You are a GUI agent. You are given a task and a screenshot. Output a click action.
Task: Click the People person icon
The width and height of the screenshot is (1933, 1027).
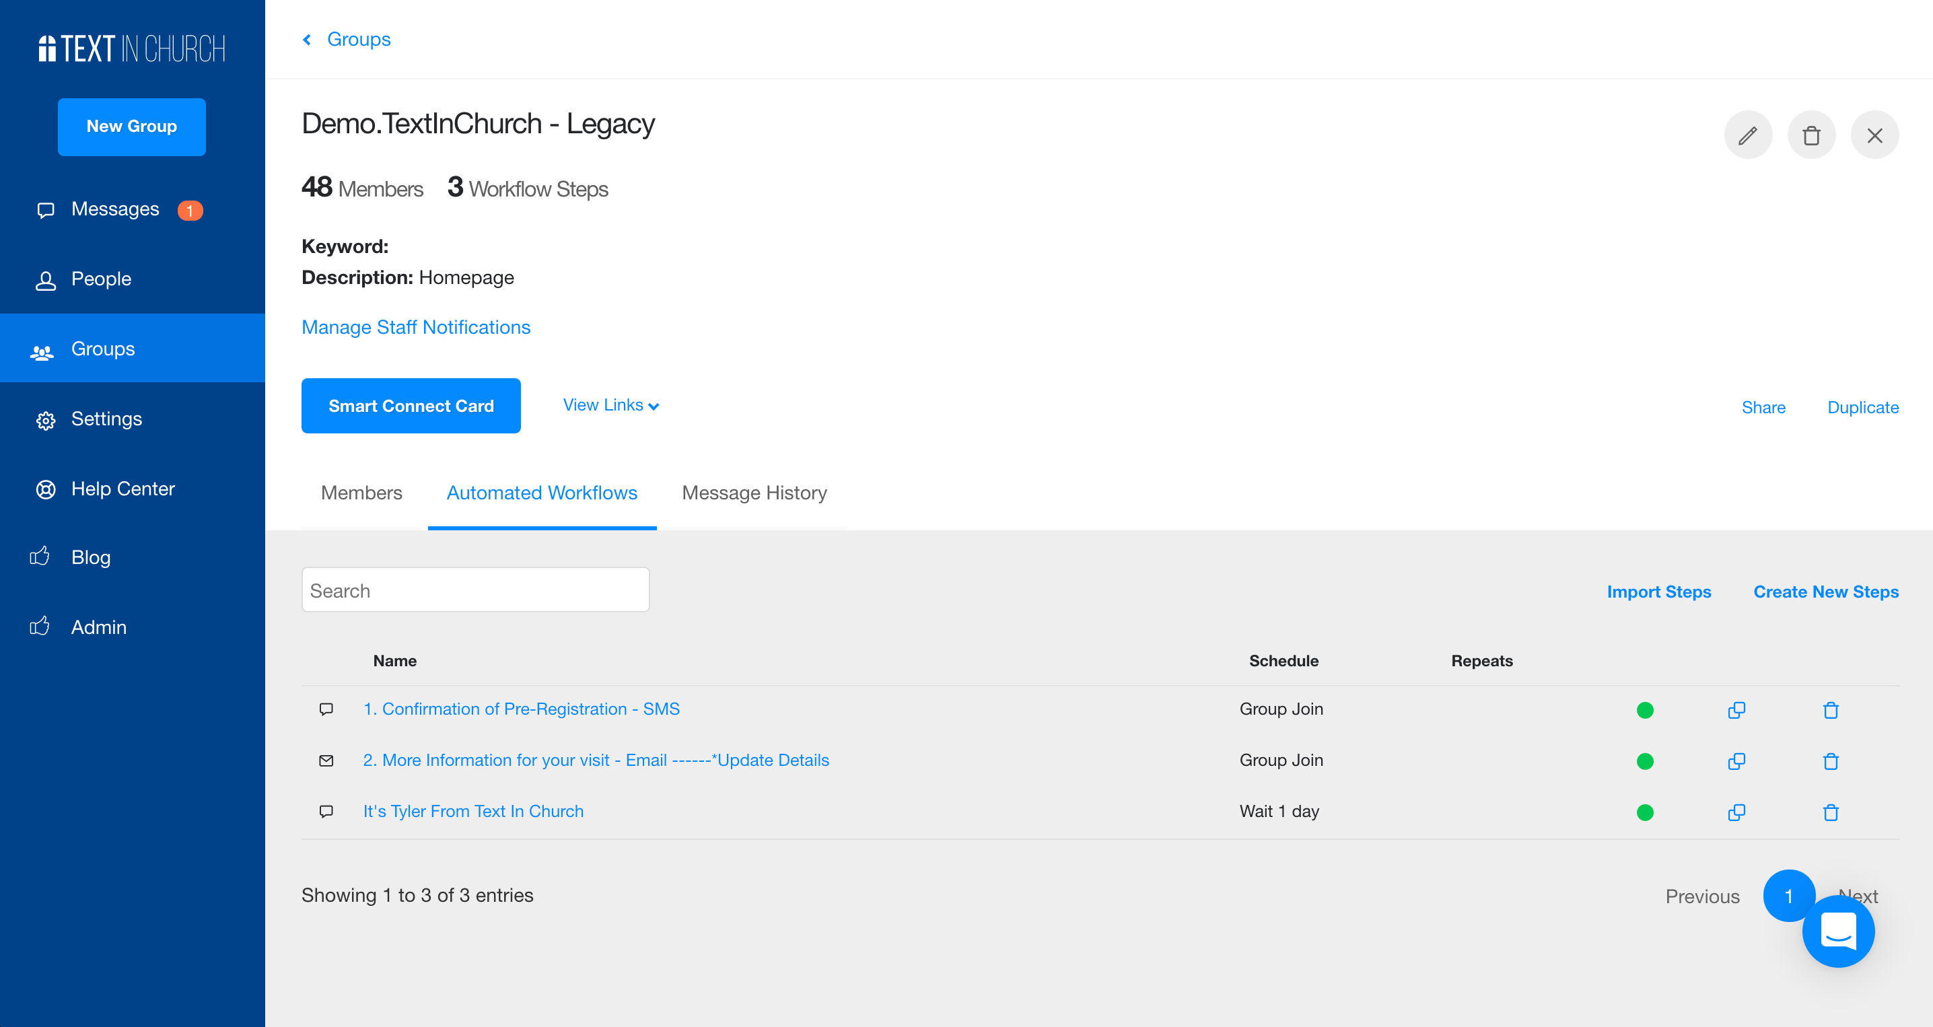[46, 281]
